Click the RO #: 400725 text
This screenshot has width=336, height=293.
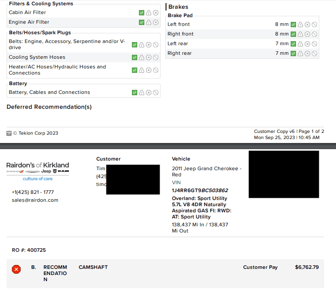tap(29, 250)
